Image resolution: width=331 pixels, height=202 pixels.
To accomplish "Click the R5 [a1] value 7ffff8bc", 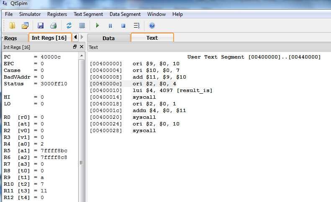I will [54, 151].
